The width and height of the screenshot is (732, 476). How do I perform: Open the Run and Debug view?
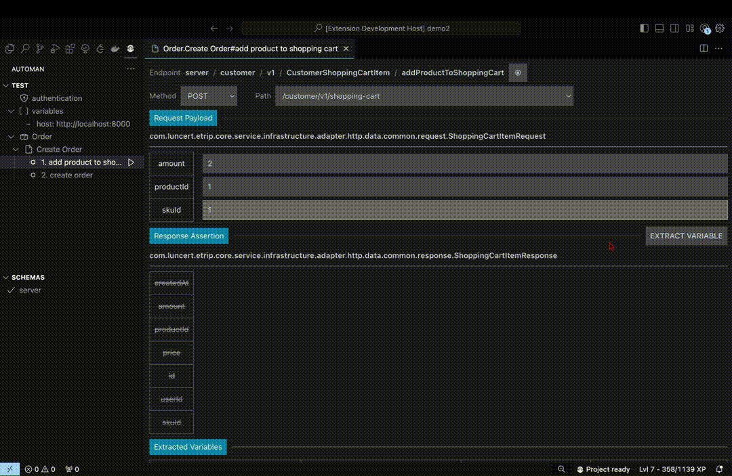click(55, 49)
